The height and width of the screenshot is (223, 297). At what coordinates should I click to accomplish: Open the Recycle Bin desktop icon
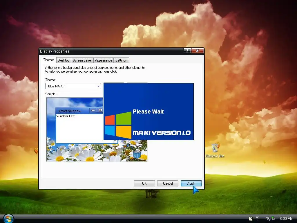point(215,150)
